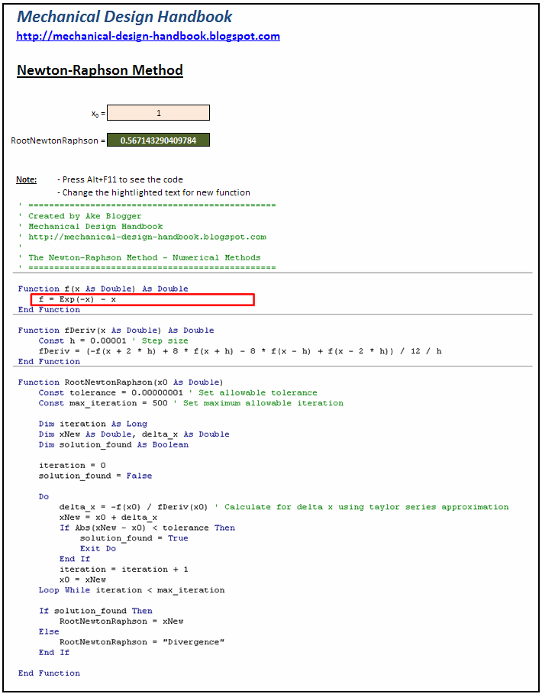Click the 'Const h = 0.00001' line
Image resolution: width=542 pixels, height=694 pixels.
(x=113, y=341)
